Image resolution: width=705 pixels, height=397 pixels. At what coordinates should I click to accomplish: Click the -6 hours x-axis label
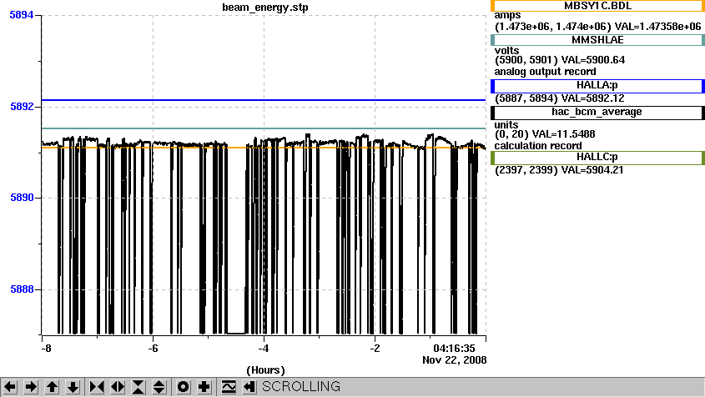click(x=153, y=349)
